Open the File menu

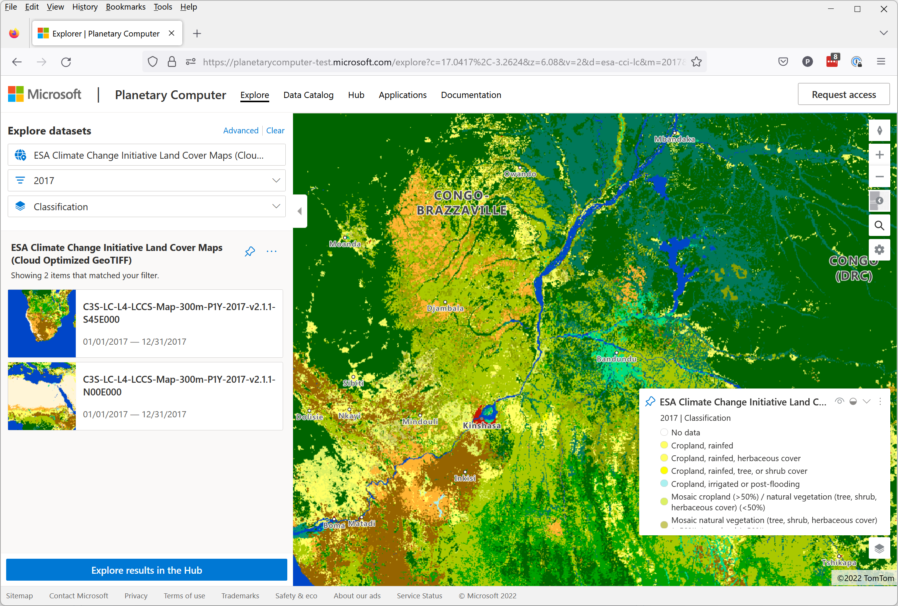tap(10, 7)
